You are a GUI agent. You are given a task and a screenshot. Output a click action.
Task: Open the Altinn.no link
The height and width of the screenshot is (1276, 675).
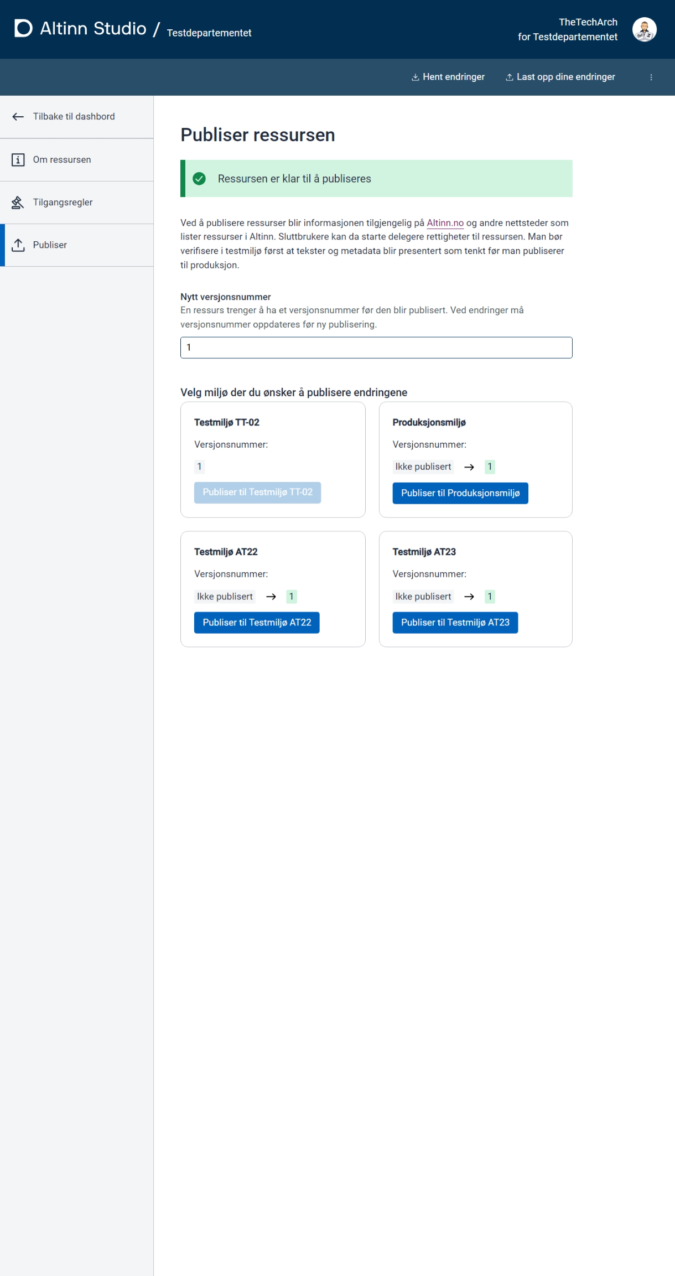tap(445, 223)
